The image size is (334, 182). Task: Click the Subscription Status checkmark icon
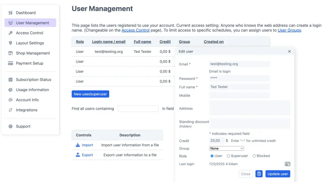[x=11, y=80]
